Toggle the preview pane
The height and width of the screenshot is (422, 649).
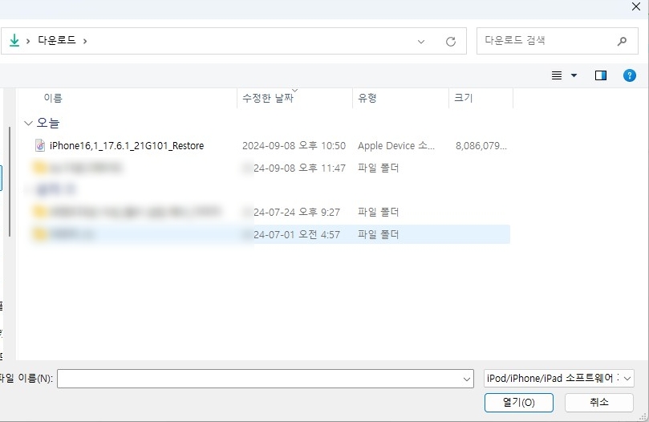coord(600,75)
